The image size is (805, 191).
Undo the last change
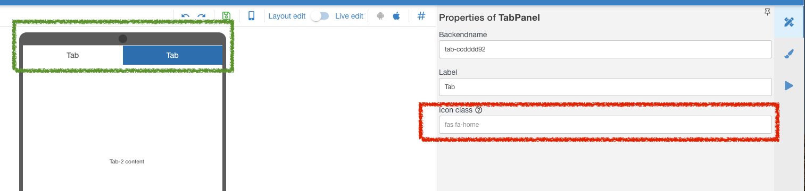(x=185, y=16)
